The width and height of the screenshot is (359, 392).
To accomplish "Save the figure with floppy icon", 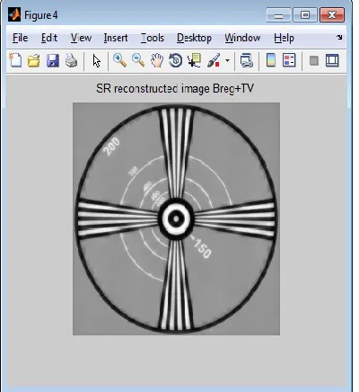I will tap(53, 60).
